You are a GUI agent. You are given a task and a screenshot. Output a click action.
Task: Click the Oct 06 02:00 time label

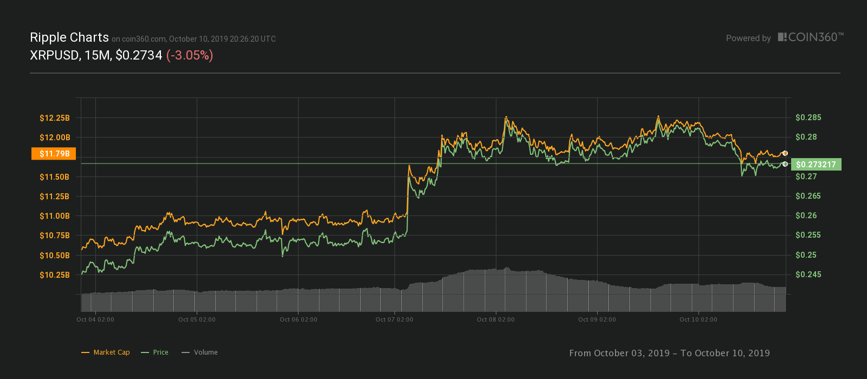(x=299, y=319)
